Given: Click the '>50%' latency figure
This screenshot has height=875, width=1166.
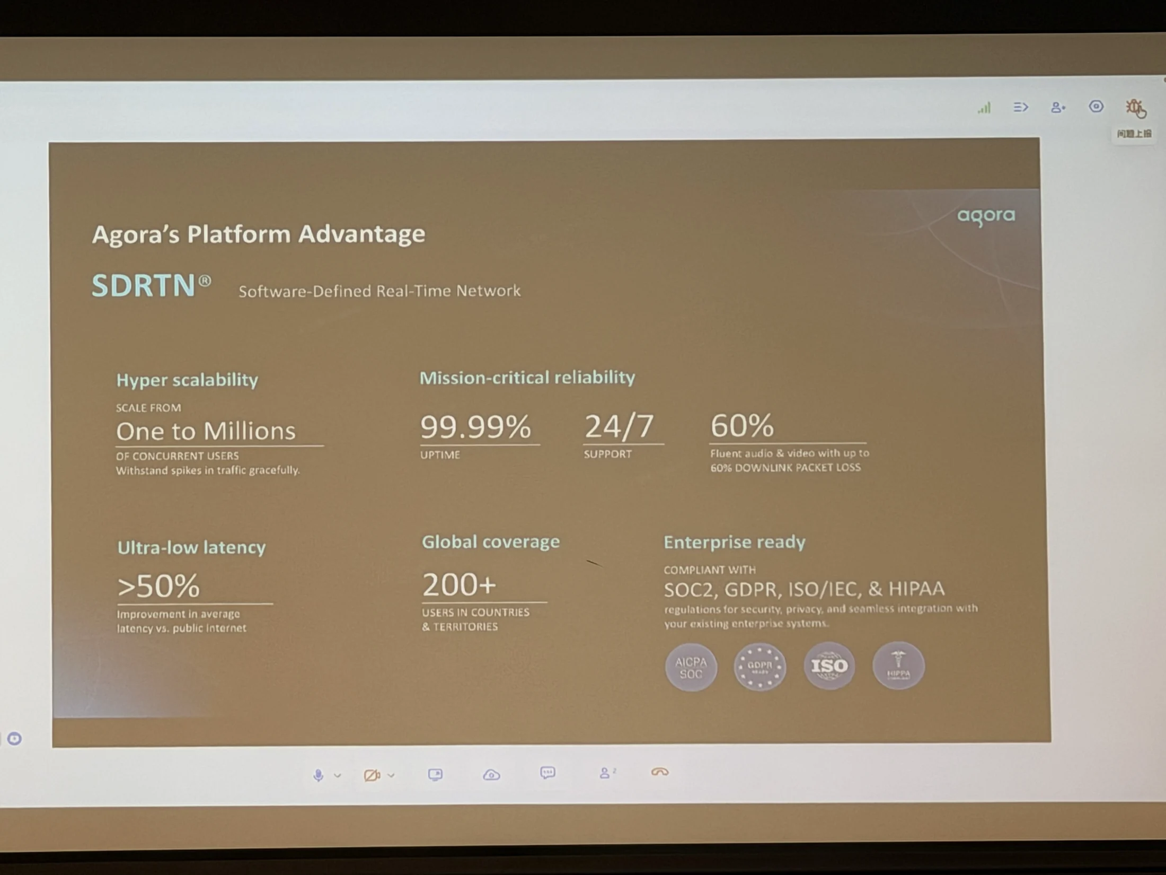Looking at the screenshot, I should [x=158, y=586].
